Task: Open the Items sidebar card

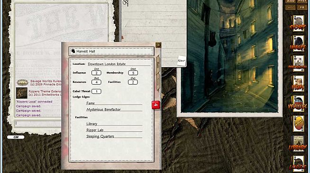Action: [298, 84]
